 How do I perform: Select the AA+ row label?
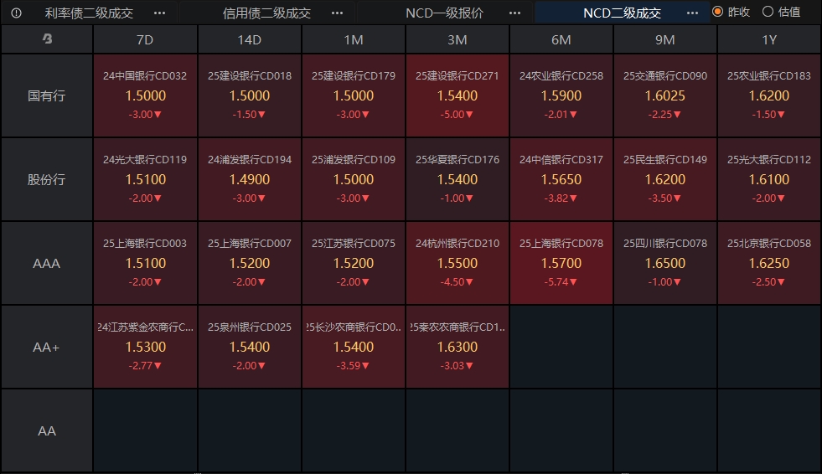pyautogui.click(x=47, y=348)
